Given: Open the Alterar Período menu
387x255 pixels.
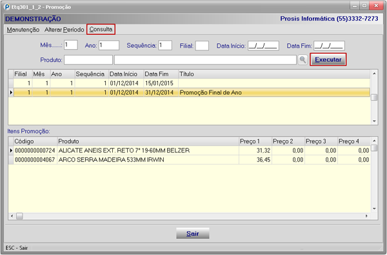Looking at the screenshot, I should coord(64,30).
